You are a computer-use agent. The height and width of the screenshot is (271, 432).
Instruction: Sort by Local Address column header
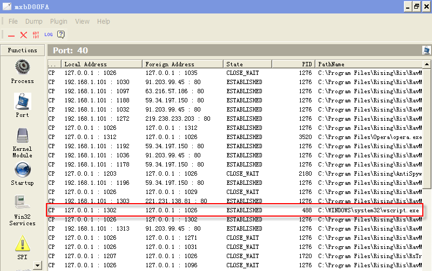click(102, 64)
